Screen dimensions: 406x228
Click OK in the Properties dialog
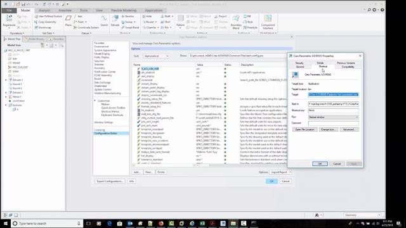320,164
